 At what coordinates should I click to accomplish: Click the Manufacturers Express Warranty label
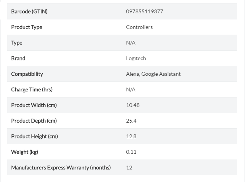61,168
